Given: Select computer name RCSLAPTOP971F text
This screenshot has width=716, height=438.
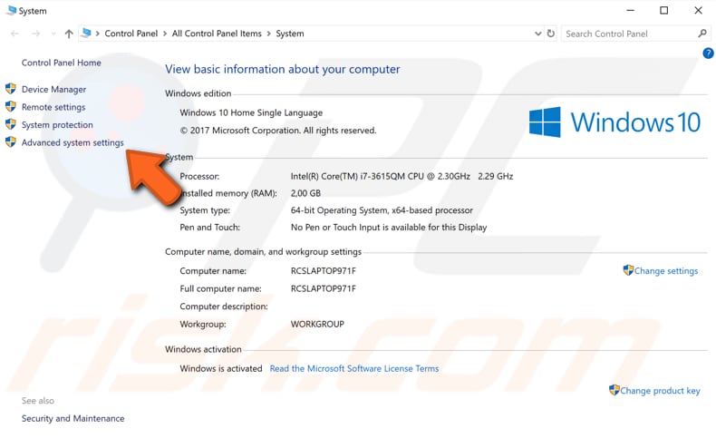Looking at the screenshot, I should pyautogui.click(x=324, y=271).
